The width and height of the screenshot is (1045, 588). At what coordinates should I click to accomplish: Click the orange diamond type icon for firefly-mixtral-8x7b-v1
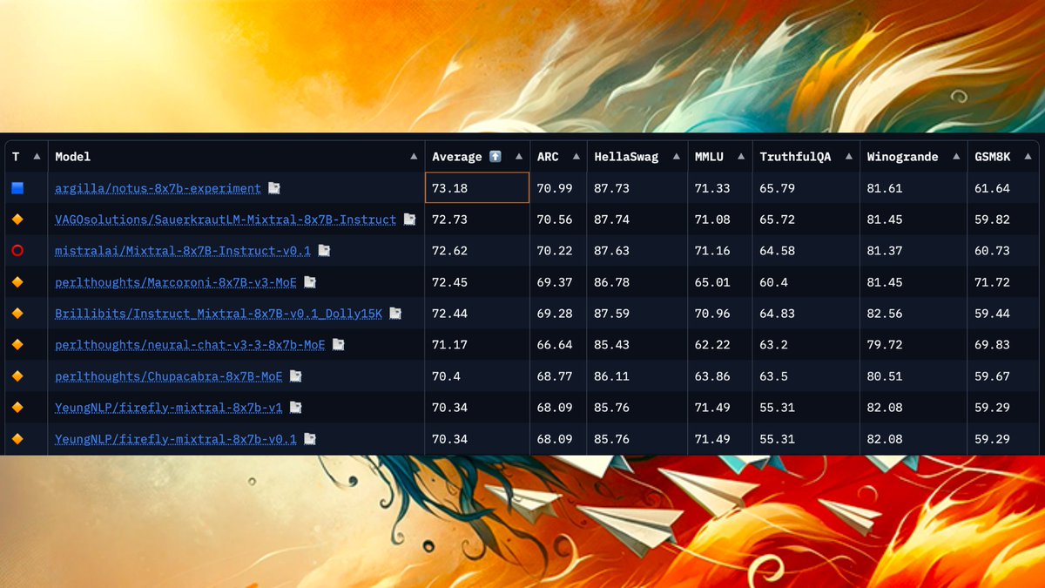click(17, 408)
